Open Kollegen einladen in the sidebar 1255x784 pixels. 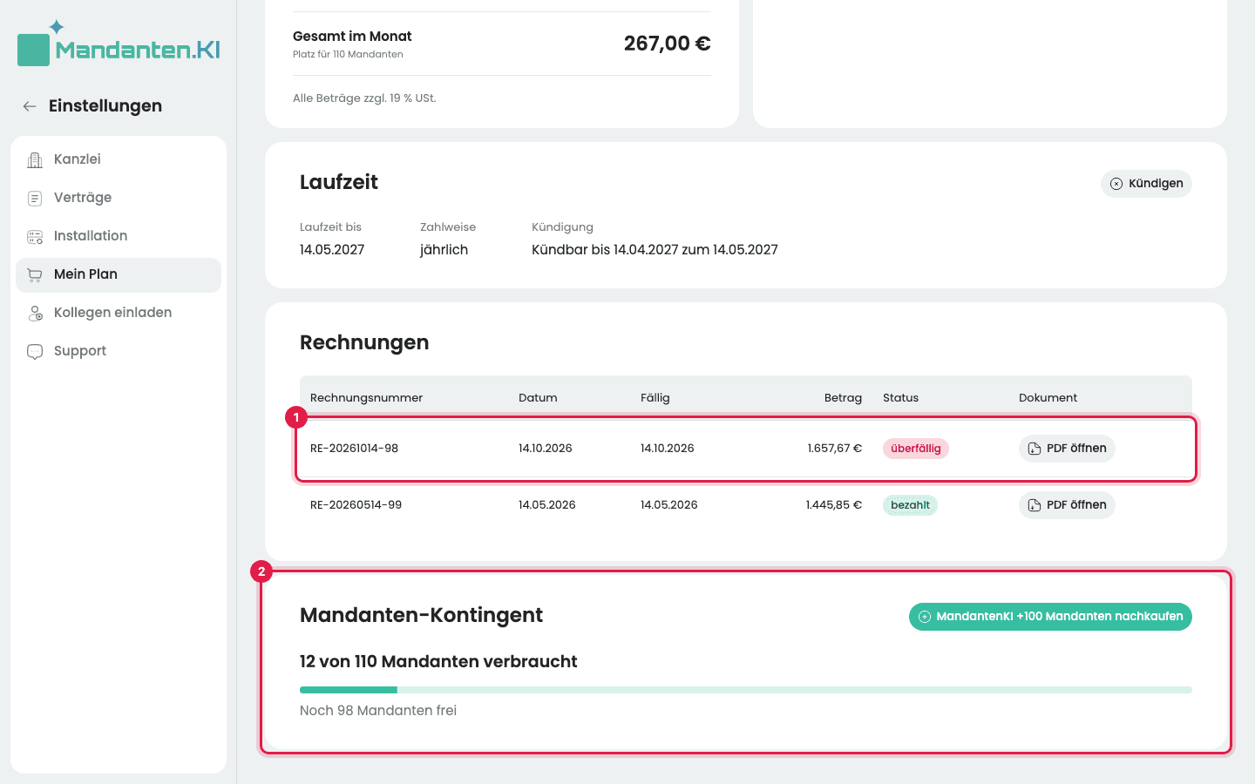pos(119,313)
